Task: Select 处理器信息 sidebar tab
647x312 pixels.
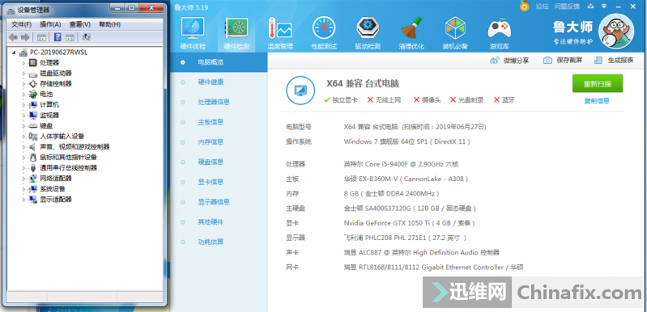Action: click(x=219, y=102)
